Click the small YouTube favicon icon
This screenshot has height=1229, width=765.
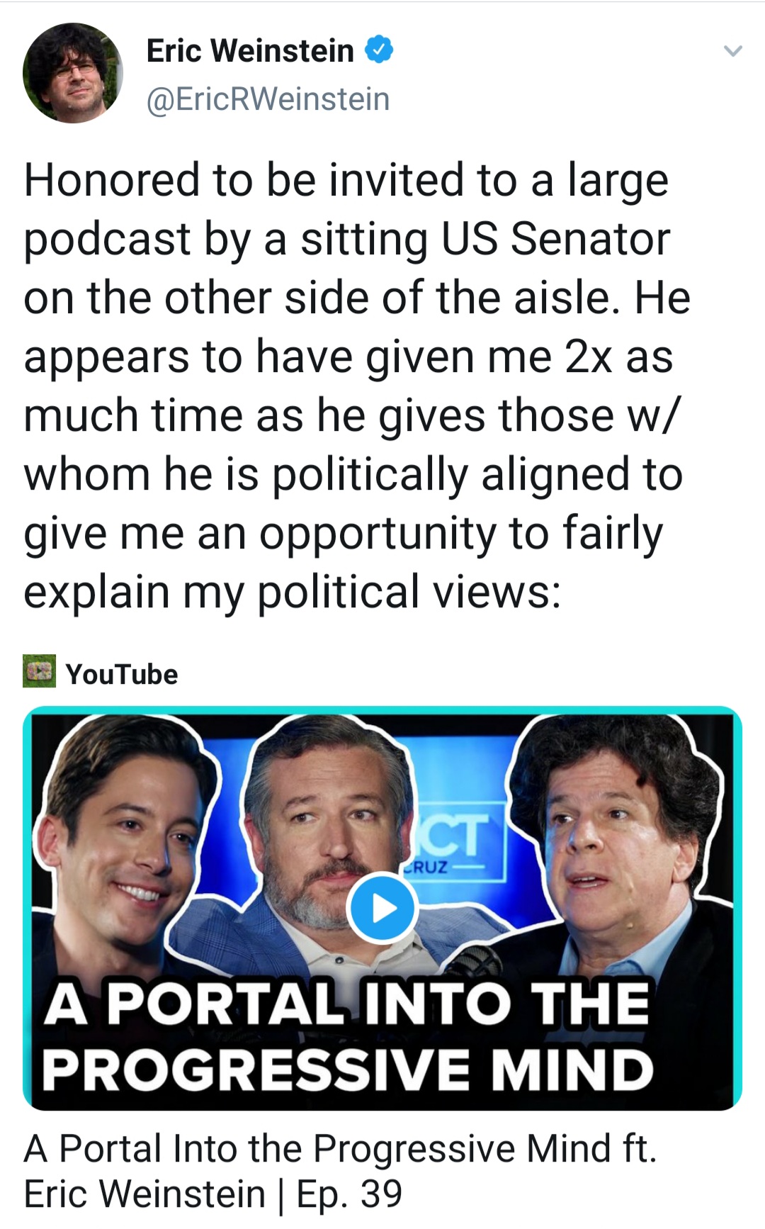coord(40,671)
